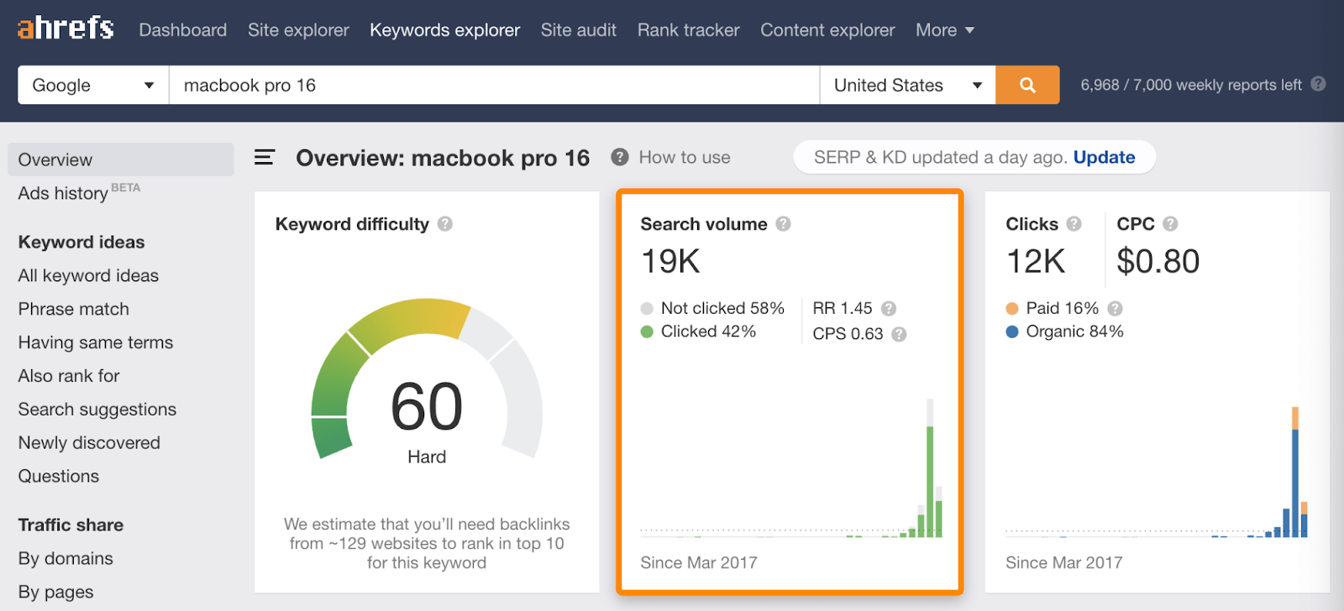Click the orange Paid legend dot
The width and height of the screenshot is (1344, 611).
tap(1012, 308)
